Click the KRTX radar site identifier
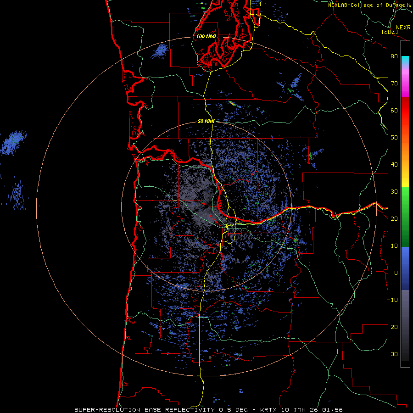The image size is (413, 413). point(268,410)
